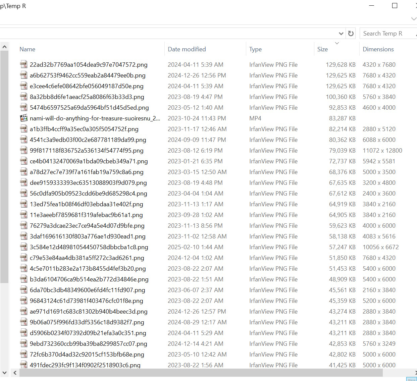The height and width of the screenshot is (381, 417).
Task: Click the icon for c79e53e84aa4db381a5ff272c3ad6261.png
Action: point(23,257)
